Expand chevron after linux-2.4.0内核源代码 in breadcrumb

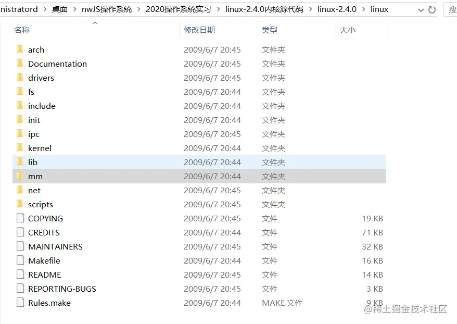[x=310, y=9]
